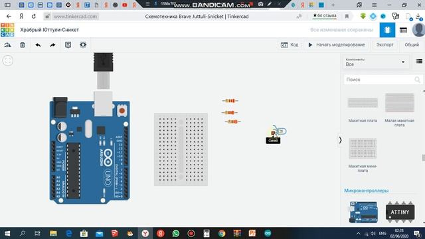The image size is (425, 239).
Task: Redo the last action
Action: pyautogui.click(x=52, y=45)
